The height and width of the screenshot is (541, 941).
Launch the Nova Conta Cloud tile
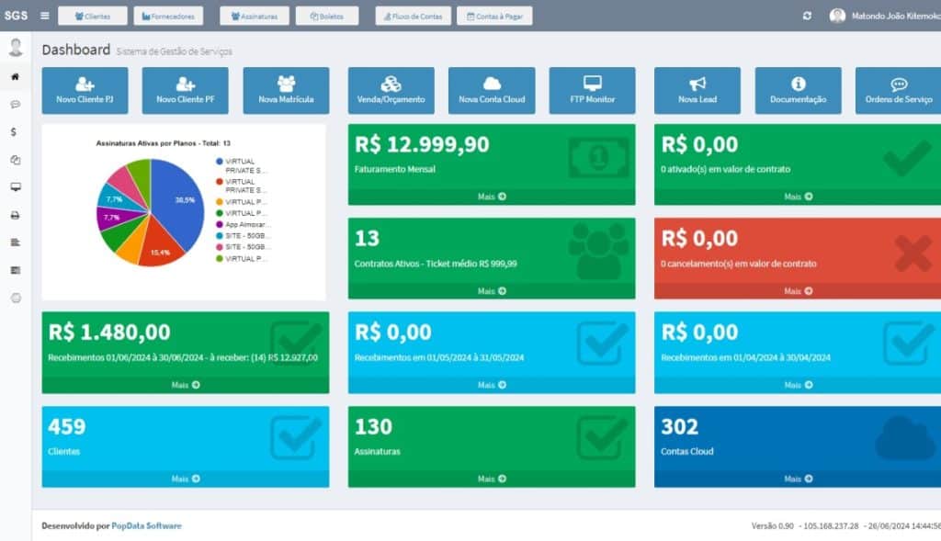(491, 90)
